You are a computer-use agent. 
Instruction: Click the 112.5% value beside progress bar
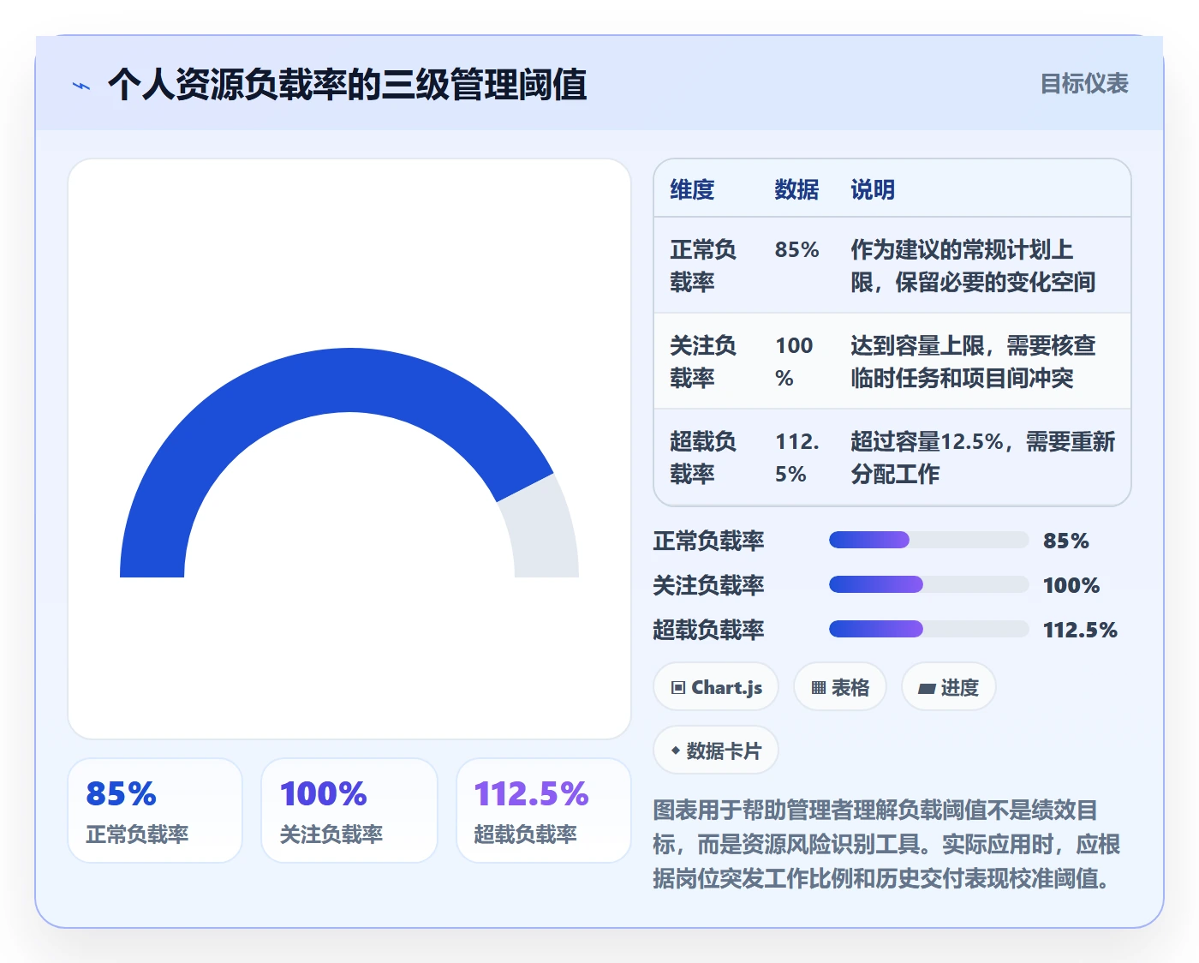1080,630
